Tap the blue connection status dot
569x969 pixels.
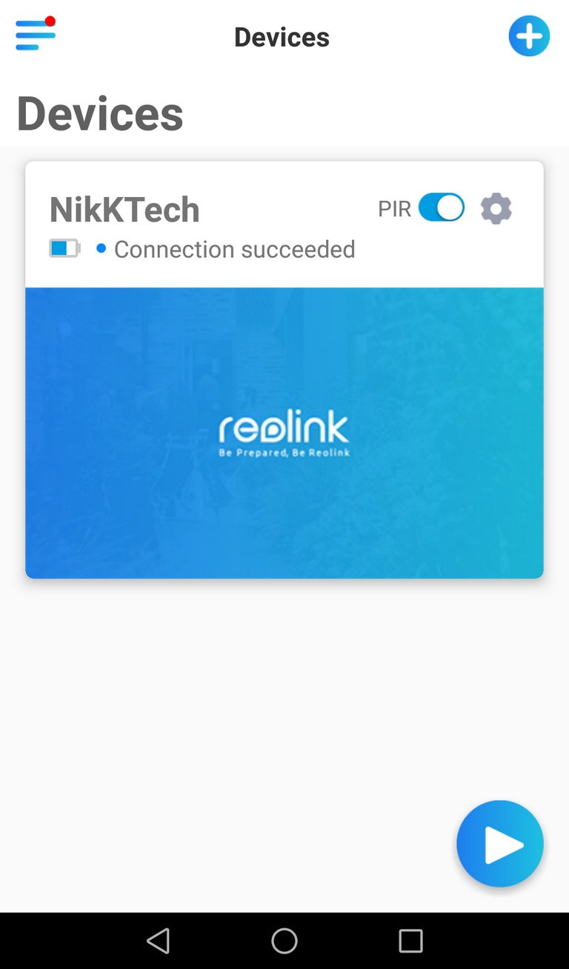(102, 248)
